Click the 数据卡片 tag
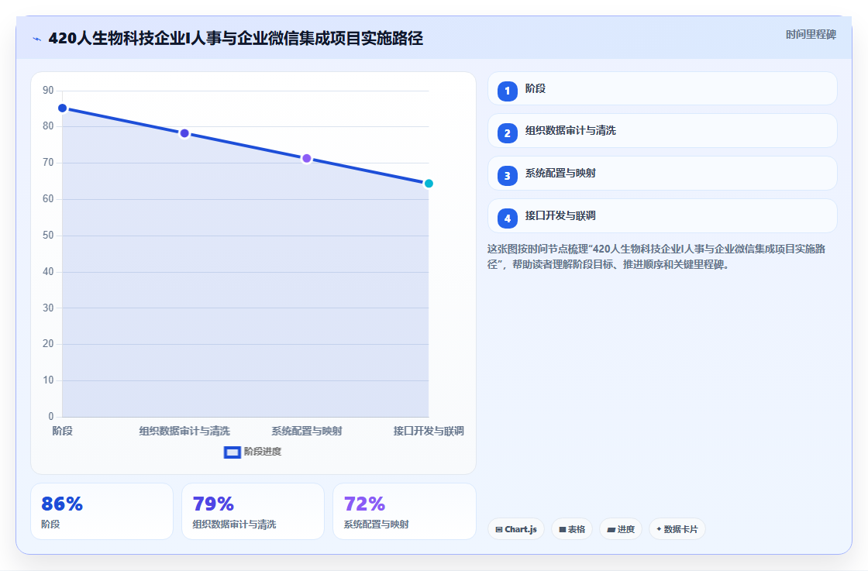The width and height of the screenshot is (868, 571). coord(677,529)
